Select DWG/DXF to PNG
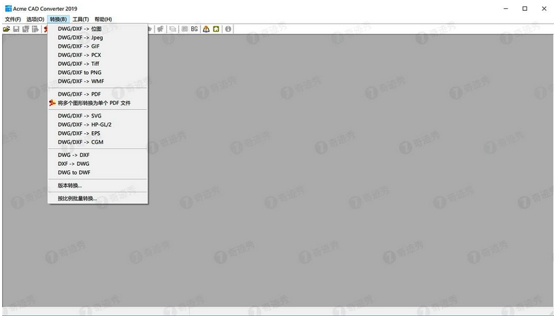Image resolution: width=554 pixels, height=316 pixels. 97,72
